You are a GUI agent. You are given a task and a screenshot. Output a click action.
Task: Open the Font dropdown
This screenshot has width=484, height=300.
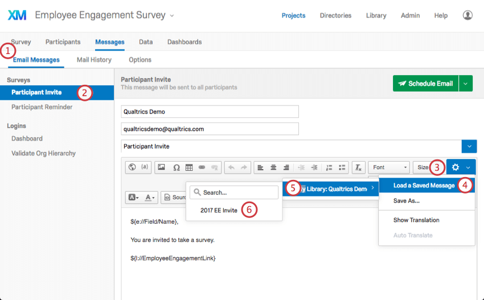click(x=389, y=167)
